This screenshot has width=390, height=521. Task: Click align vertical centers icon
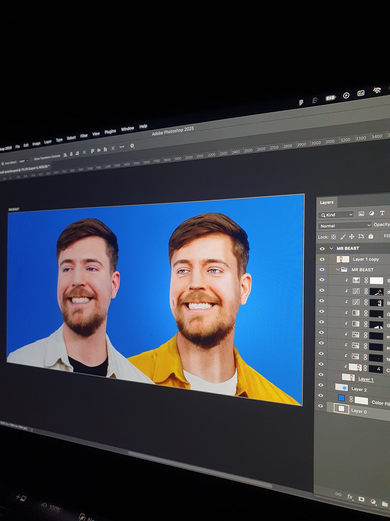pos(99,150)
